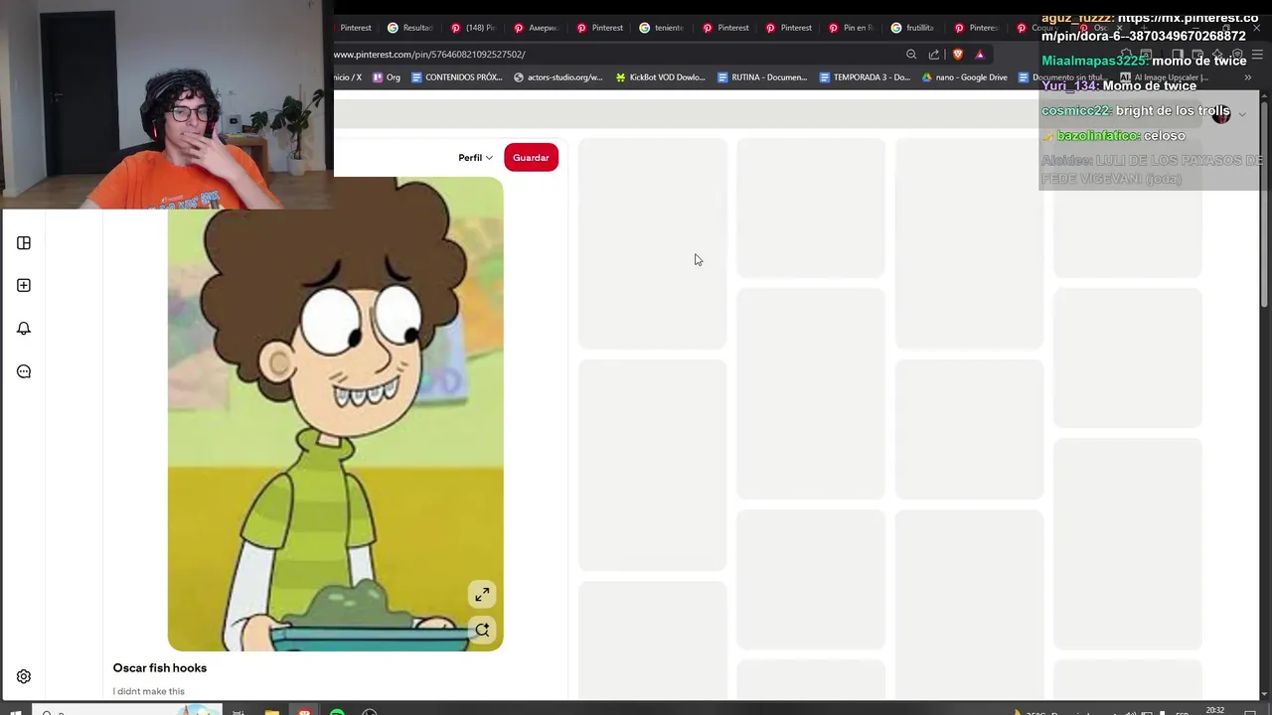Open Spotify from the Windows taskbar
This screenshot has width=1272, height=715.
[x=338, y=711]
